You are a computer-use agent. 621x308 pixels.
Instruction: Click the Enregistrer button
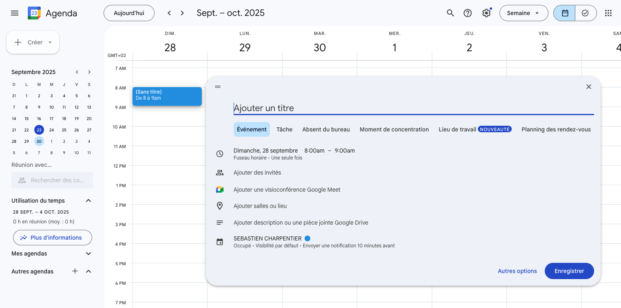tap(569, 271)
